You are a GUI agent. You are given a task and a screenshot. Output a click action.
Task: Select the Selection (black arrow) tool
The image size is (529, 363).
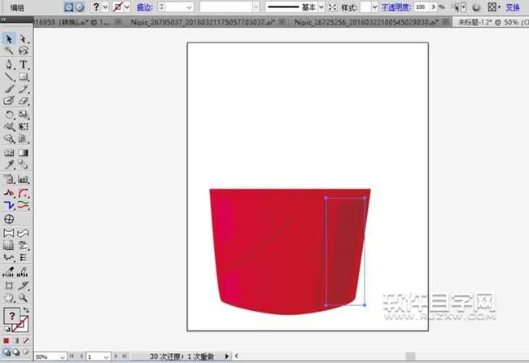click(9, 39)
